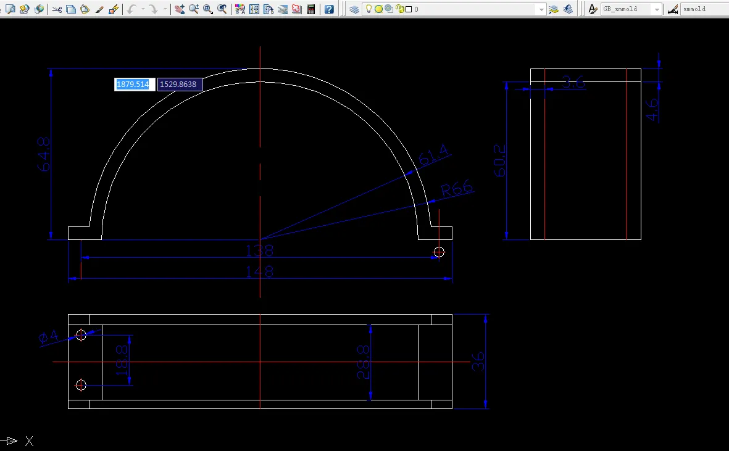The width and height of the screenshot is (729, 451).
Task: Expand the redo history dropdown arrow
Action: (x=165, y=9)
